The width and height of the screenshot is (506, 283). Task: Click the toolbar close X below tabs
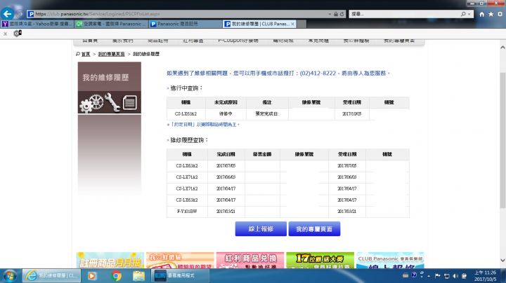pyautogui.click(x=5, y=34)
